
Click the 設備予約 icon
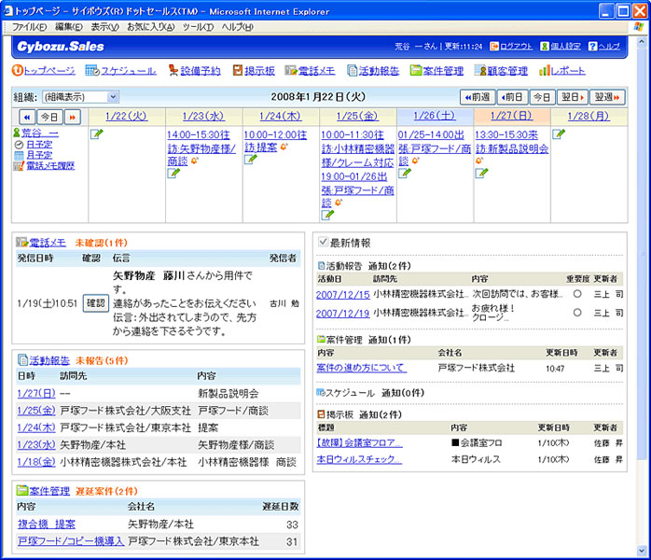pos(173,71)
